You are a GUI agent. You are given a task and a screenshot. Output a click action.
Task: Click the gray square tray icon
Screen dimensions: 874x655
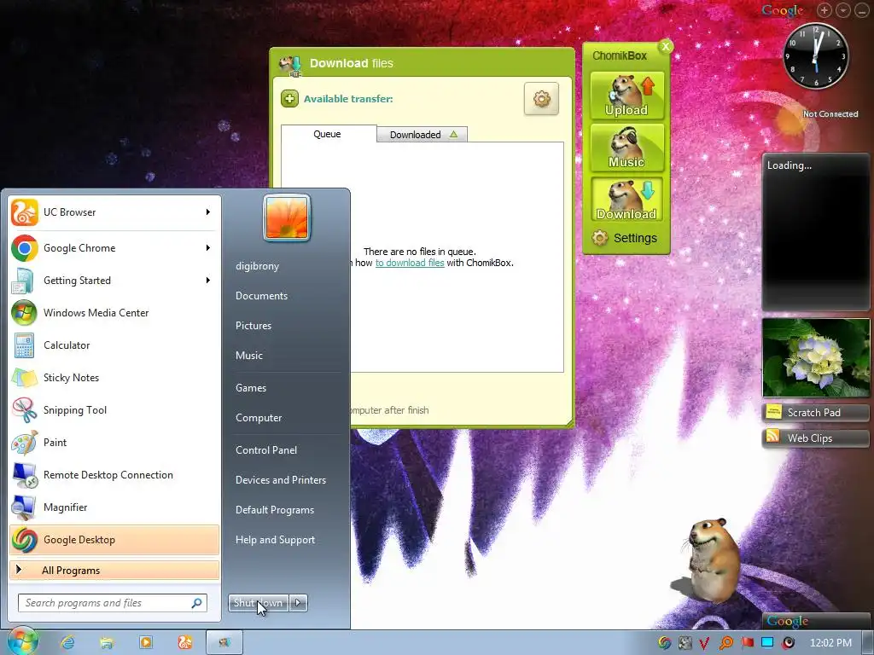[x=685, y=643]
